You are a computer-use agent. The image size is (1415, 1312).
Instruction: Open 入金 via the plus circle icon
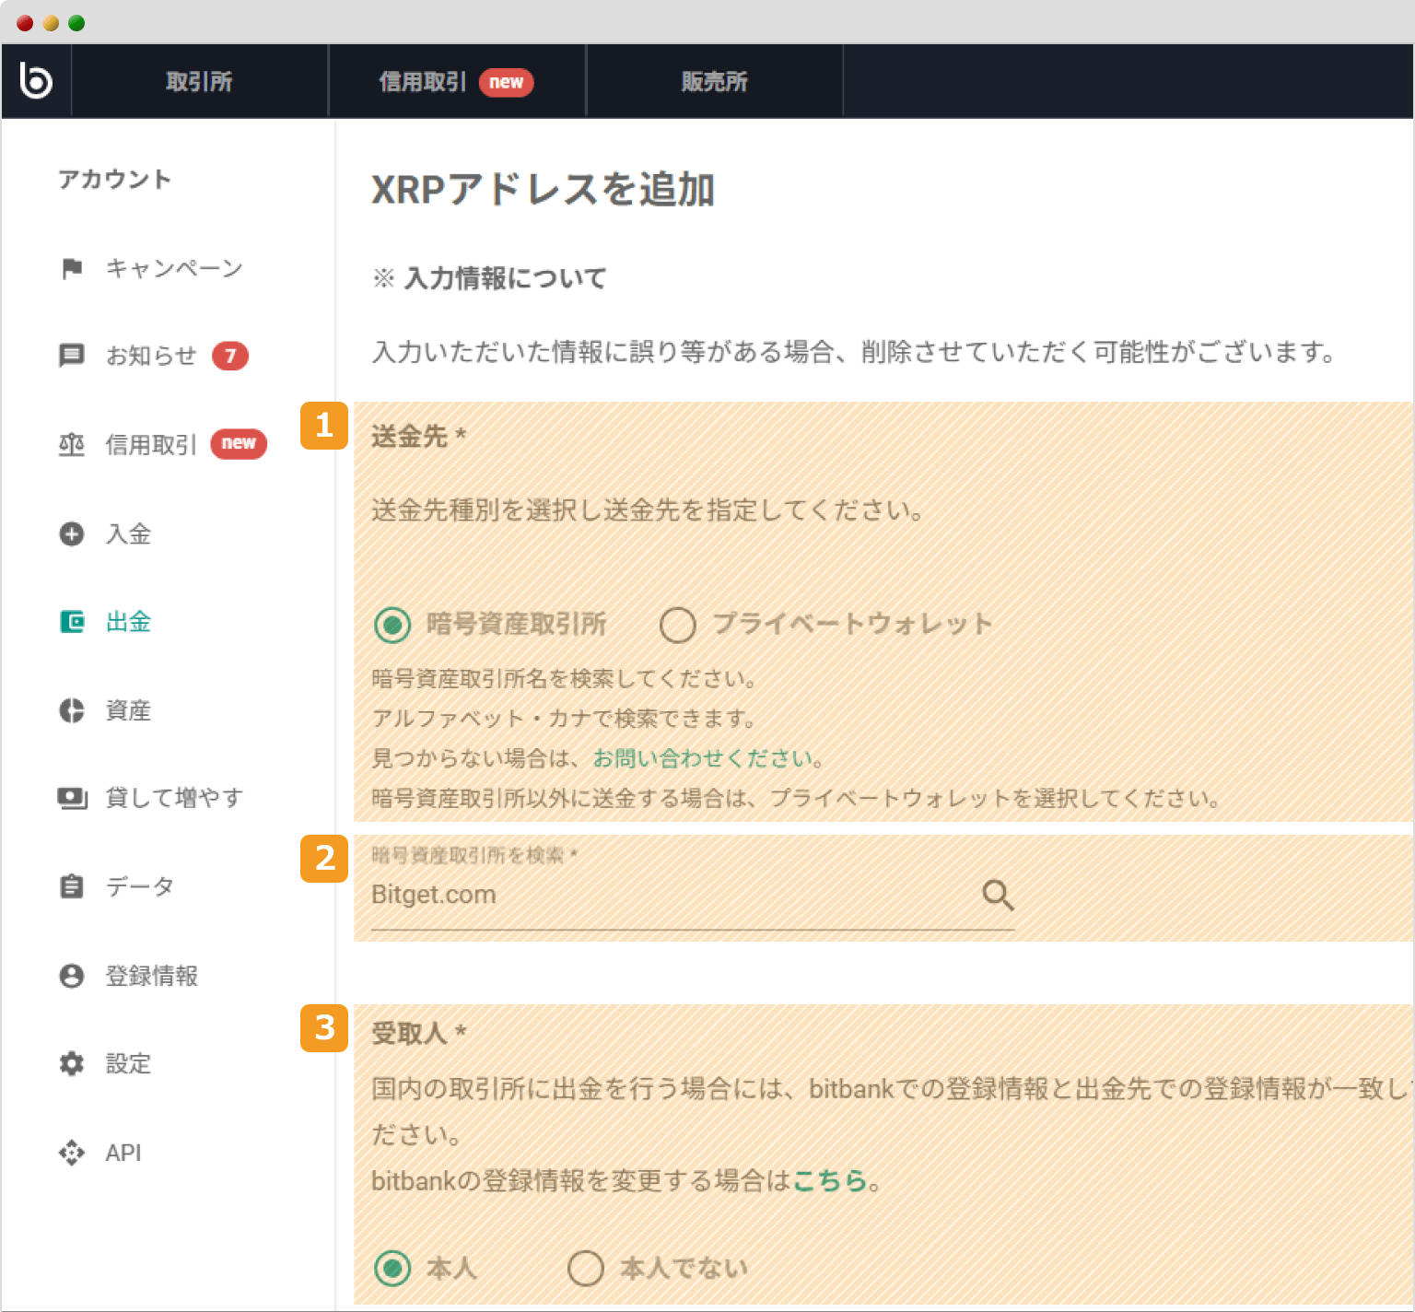tap(72, 533)
